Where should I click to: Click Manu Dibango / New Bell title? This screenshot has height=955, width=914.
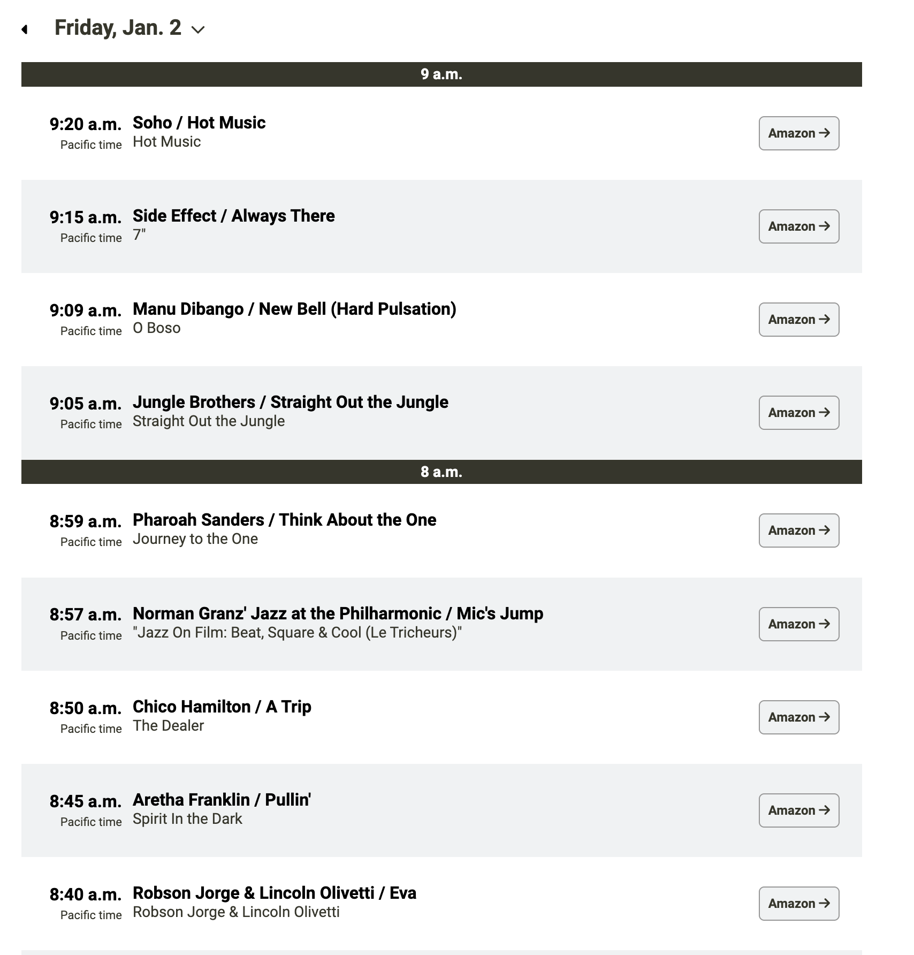click(x=294, y=309)
